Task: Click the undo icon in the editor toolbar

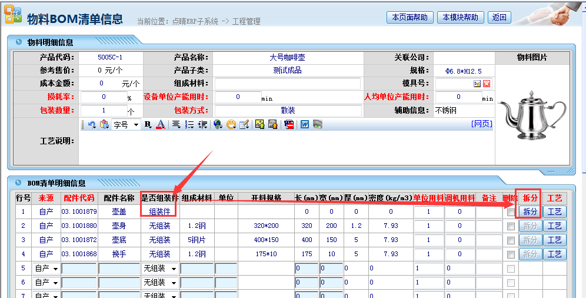Action: pos(92,124)
